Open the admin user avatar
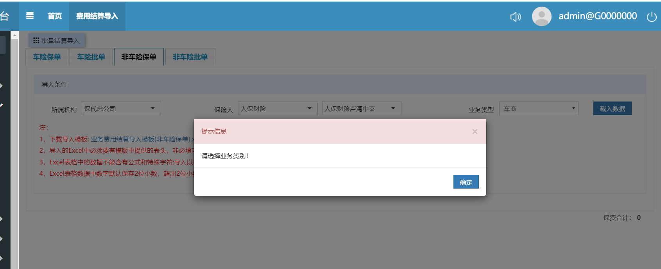 click(x=541, y=16)
